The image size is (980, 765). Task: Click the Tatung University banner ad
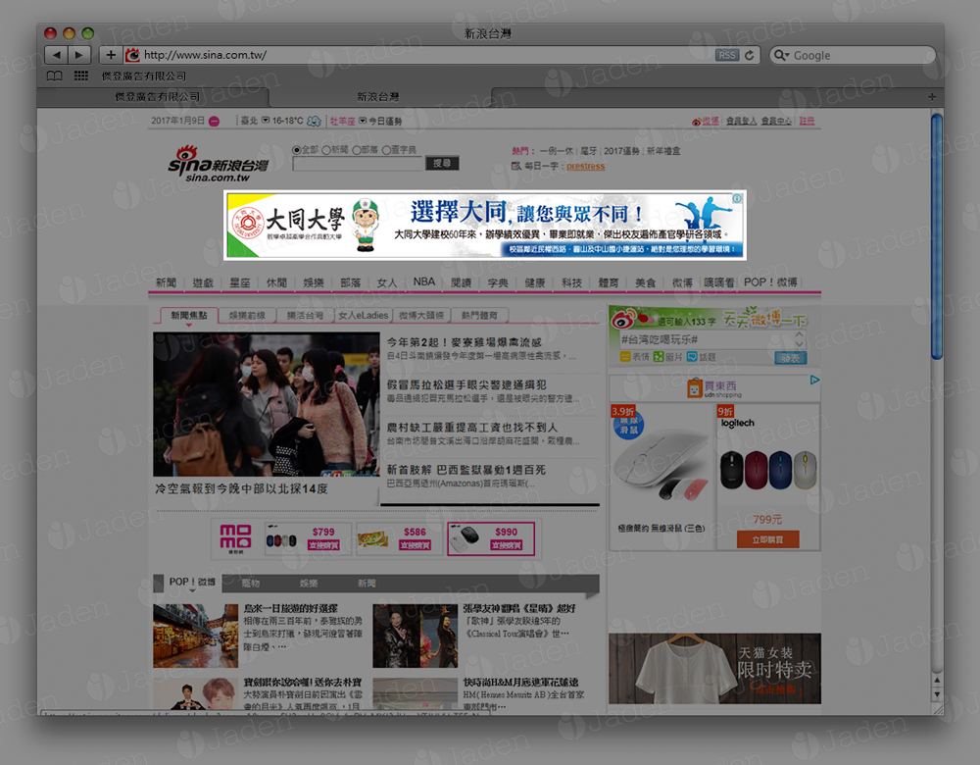(485, 226)
